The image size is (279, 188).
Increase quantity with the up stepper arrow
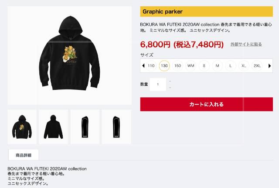tap(170, 82)
